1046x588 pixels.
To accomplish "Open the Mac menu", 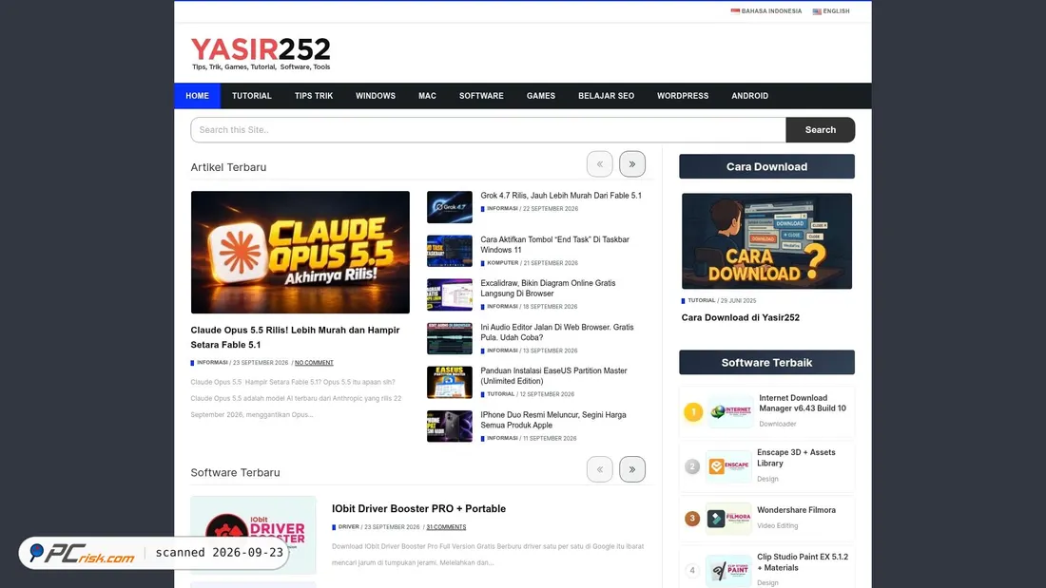I will pyautogui.click(x=427, y=96).
